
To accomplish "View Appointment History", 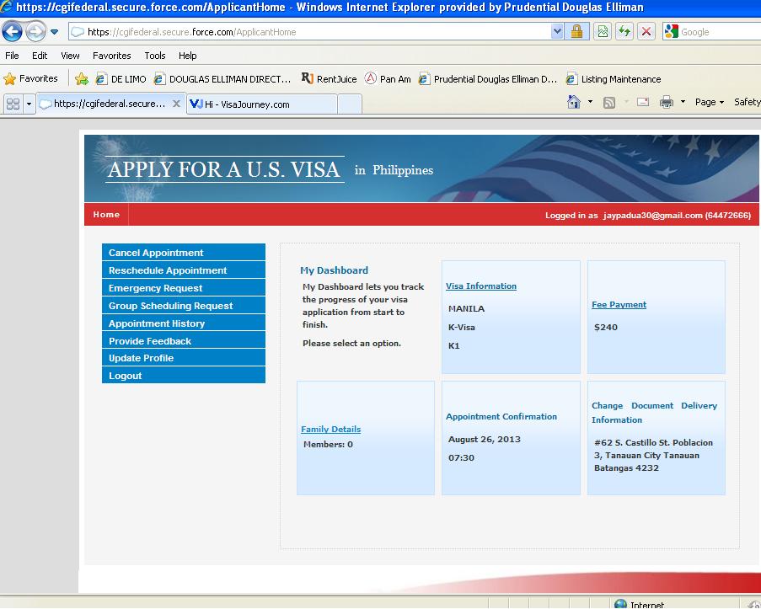I will 184,323.
